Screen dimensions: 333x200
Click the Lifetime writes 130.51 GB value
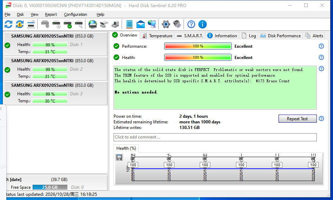coord(190,128)
